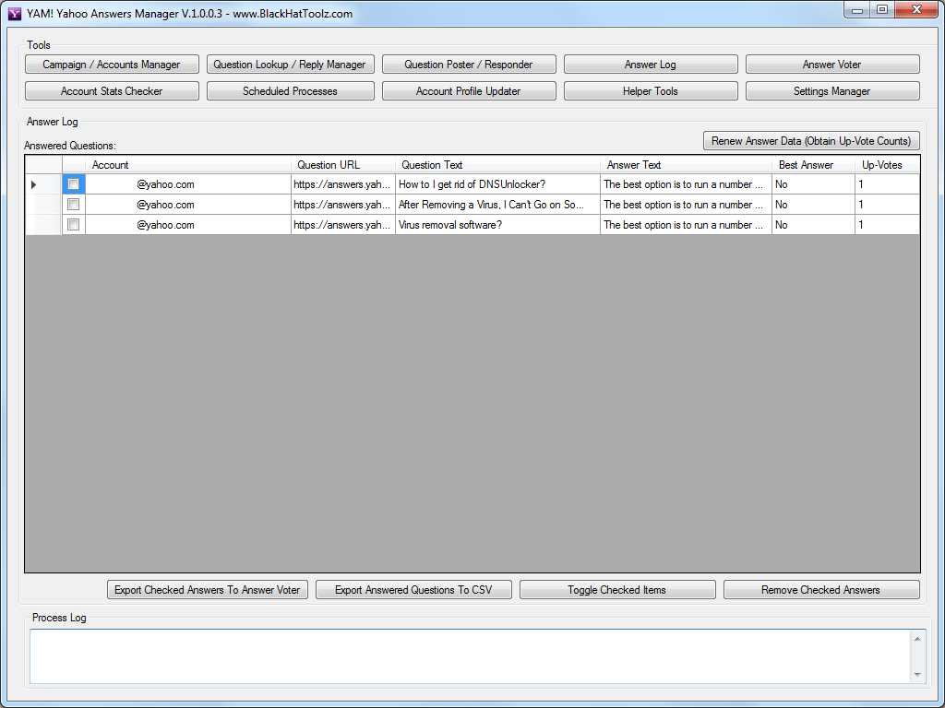945x708 pixels.
Task: Open Account Profile Updater
Action: (469, 91)
